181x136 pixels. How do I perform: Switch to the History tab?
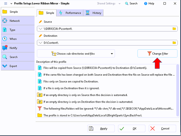(94, 13)
